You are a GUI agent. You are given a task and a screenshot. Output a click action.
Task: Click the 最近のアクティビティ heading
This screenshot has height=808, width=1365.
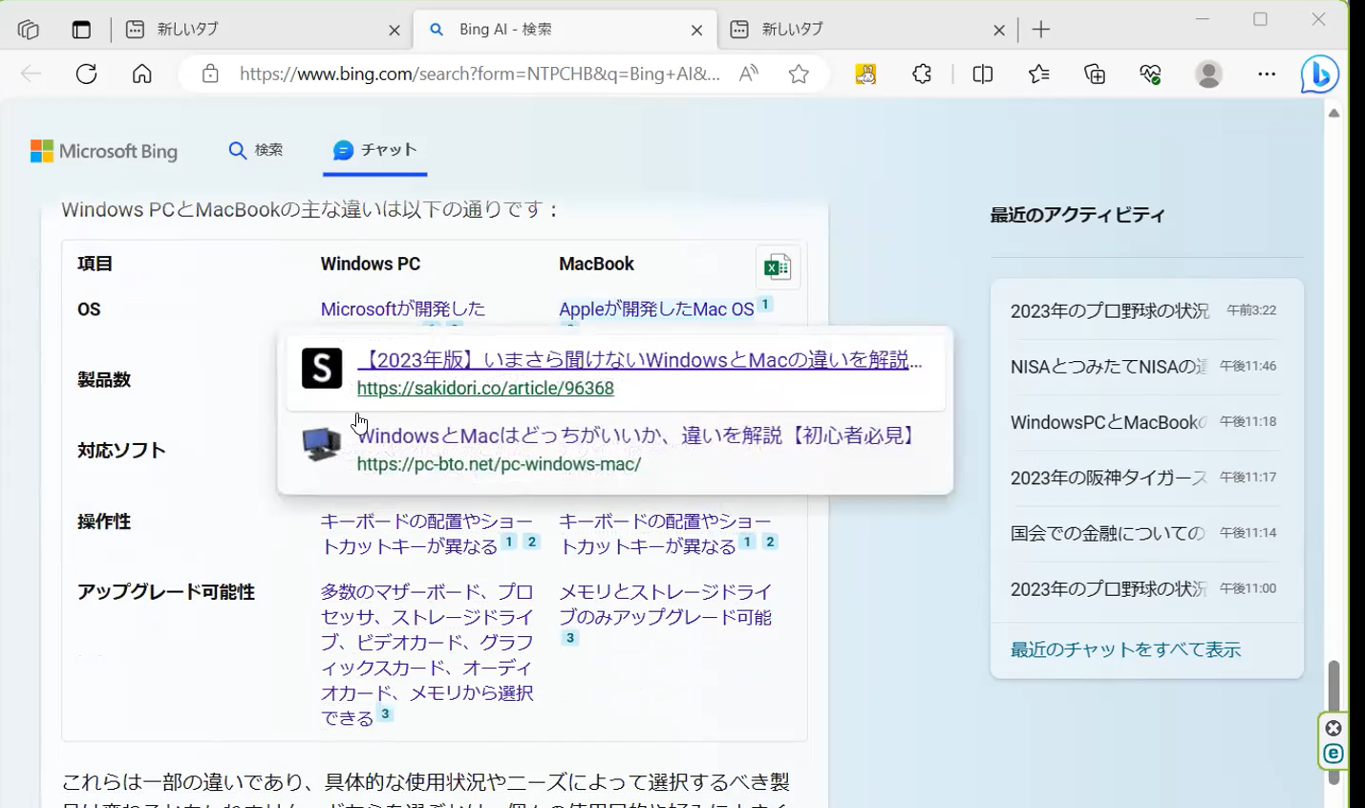click(x=1077, y=215)
